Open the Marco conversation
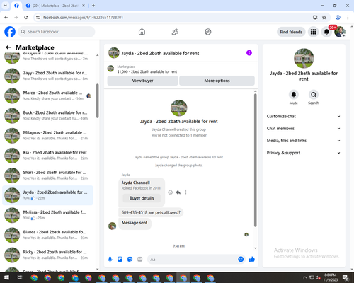The width and height of the screenshot is (354, 283). [47, 96]
